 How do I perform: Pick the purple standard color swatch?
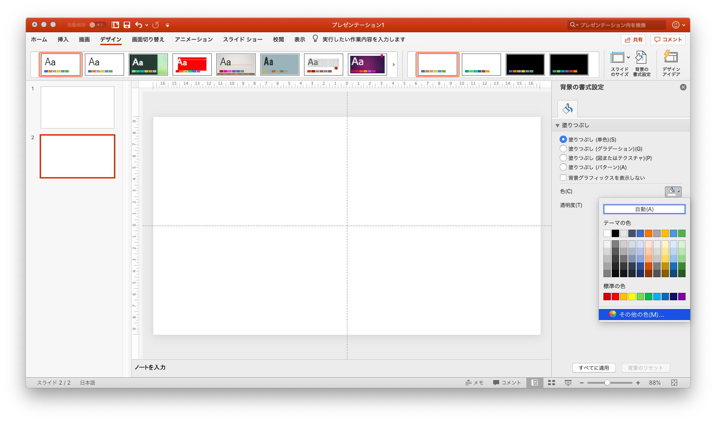click(x=681, y=297)
